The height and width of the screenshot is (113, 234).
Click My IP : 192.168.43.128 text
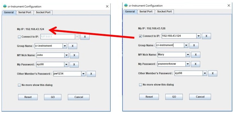(152, 28)
